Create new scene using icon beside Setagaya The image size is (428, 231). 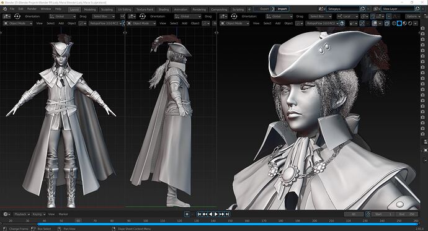(362, 9)
